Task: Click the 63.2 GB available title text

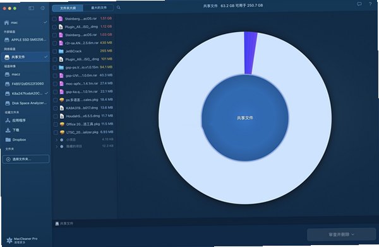Action: 242,5
